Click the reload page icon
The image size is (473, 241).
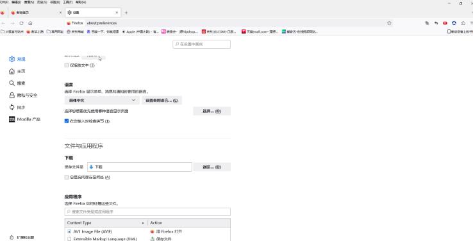(x=21, y=23)
